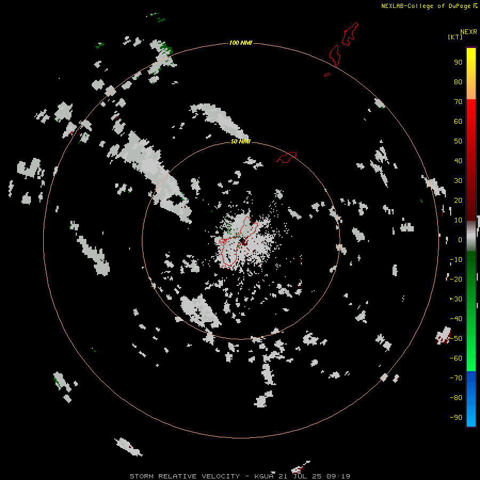480x480 pixels.
Task: Select the -40 scale value
Action: [x=456, y=319]
